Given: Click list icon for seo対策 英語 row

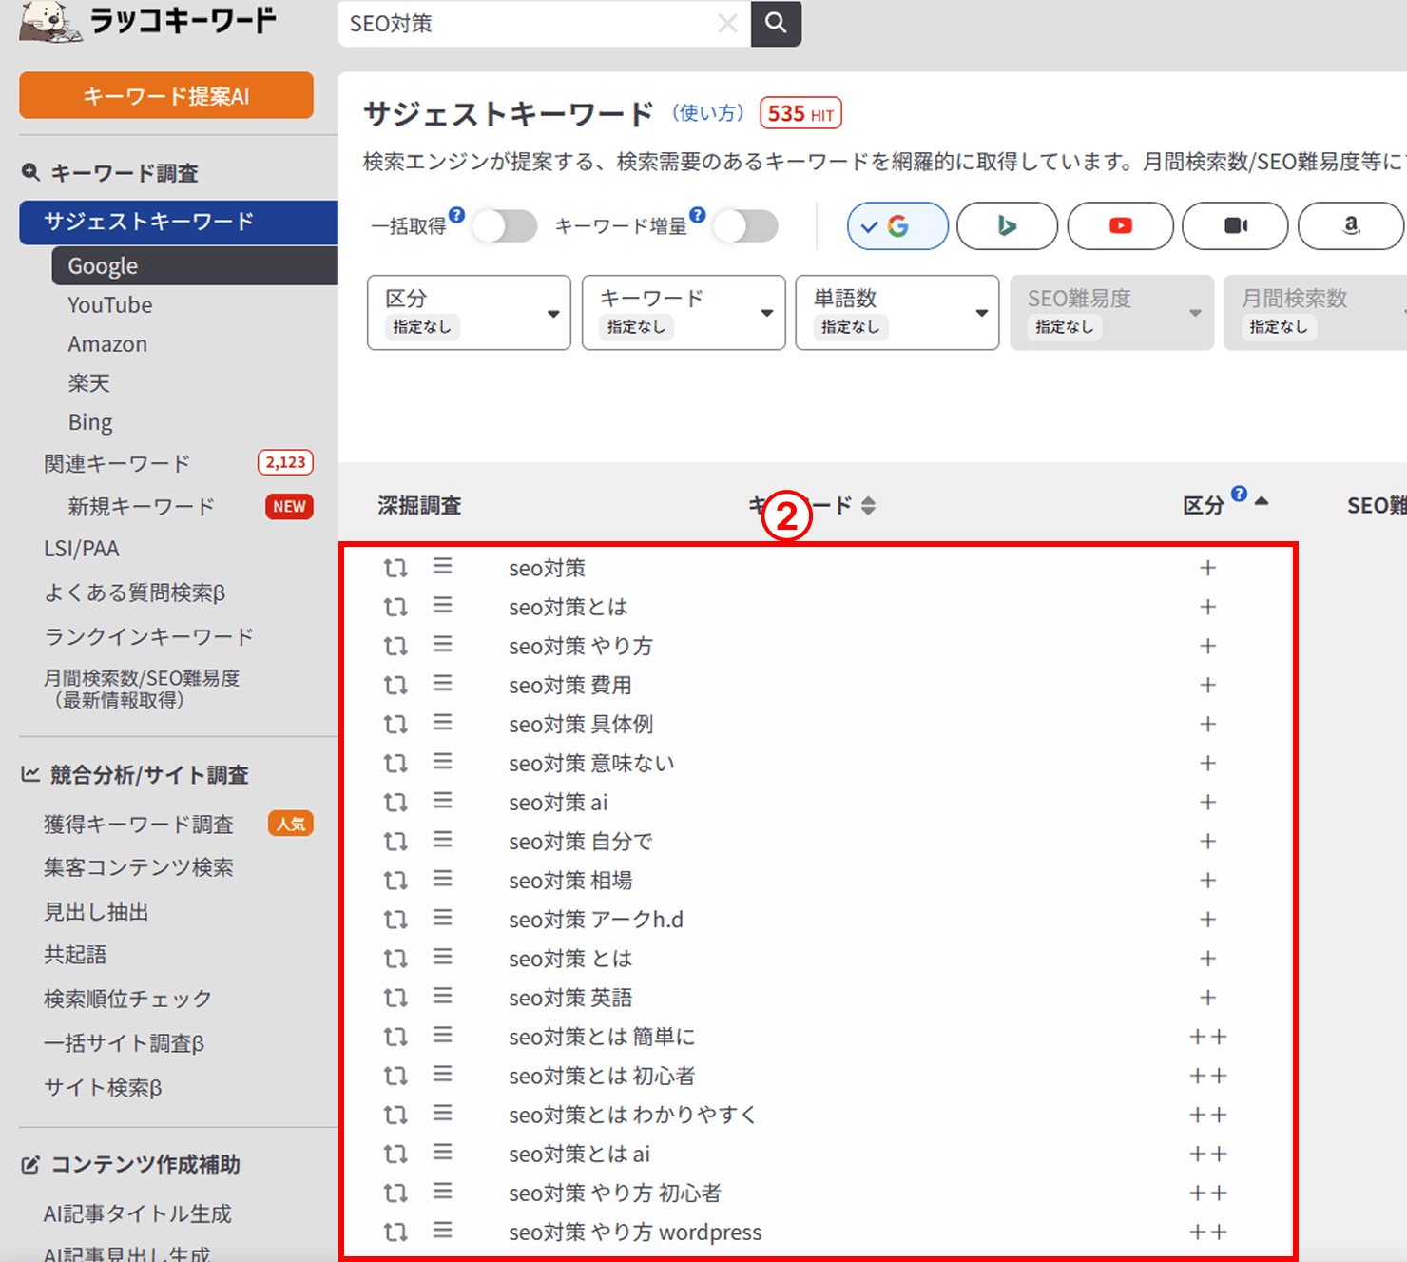Looking at the screenshot, I should coord(442,996).
